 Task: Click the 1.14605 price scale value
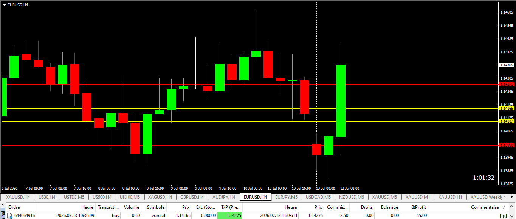point(507,12)
